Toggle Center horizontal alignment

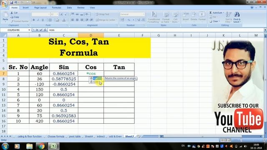77,20
